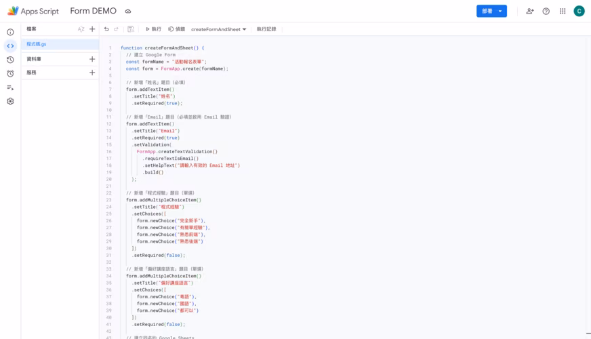This screenshot has height=339, width=591.
Task: Expand the deploy button dropdown arrow
Action: (x=500, y=11)
